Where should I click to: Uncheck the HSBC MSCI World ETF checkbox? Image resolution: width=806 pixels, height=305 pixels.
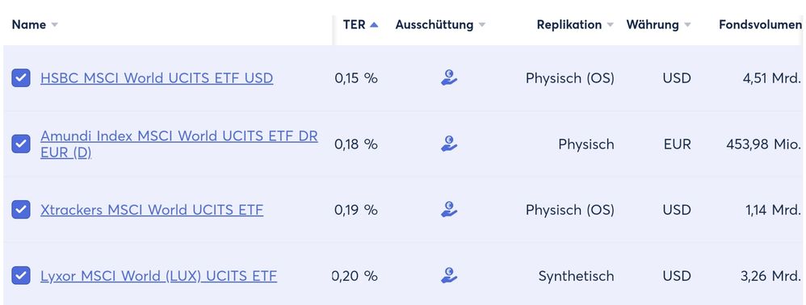(21, 78)
